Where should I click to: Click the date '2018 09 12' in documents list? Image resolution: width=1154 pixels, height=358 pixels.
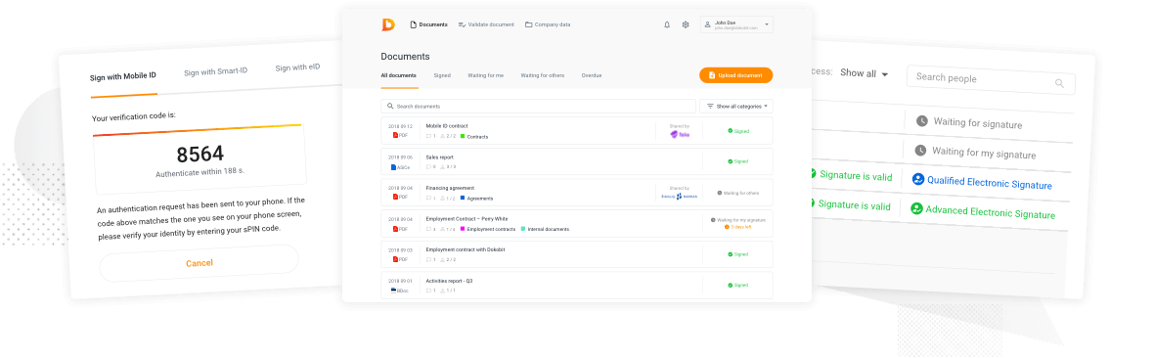click(401, 126)
